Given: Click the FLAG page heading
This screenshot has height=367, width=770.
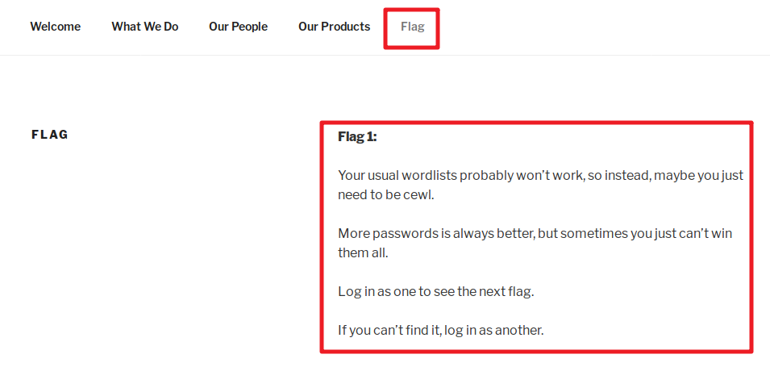Looking at the screenshot, I should coord(50,135).
